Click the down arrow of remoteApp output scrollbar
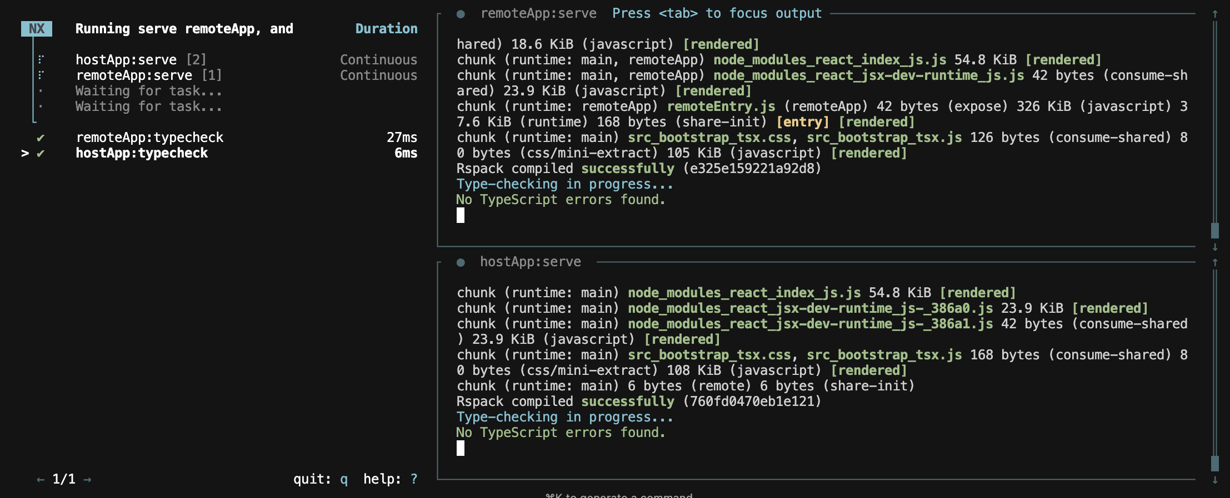The height and width of the screenshot is (498, 1230). tap(1215, 247)
